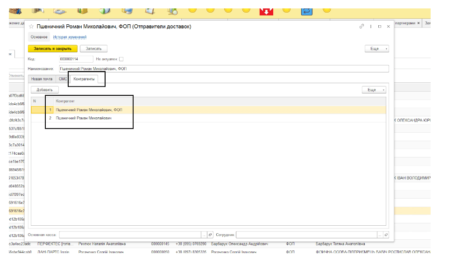
Task: Select row 2 Пшеничний Роман Миколайович
Action: click(83, 118)
